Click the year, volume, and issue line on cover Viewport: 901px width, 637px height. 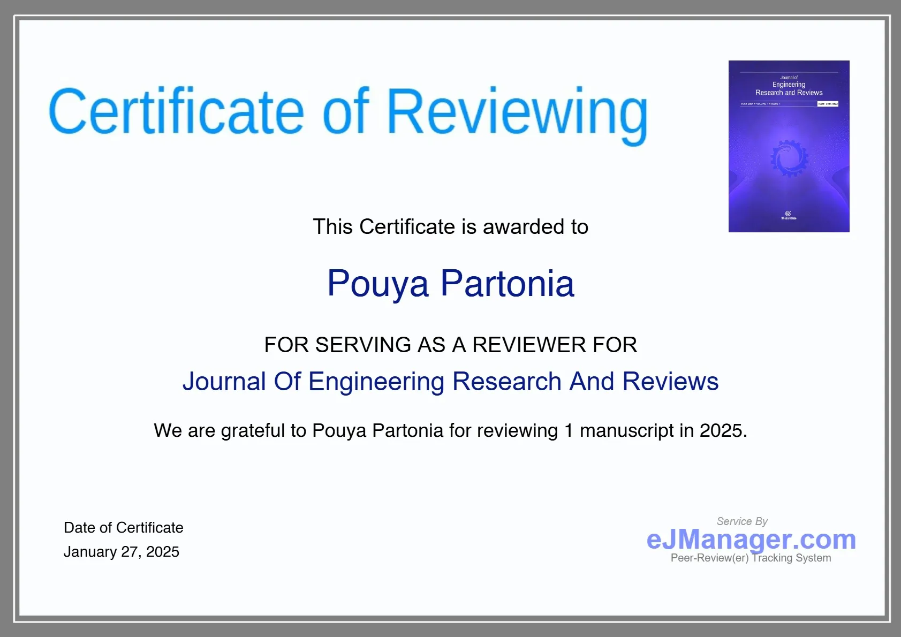click(x=760, y=104)
